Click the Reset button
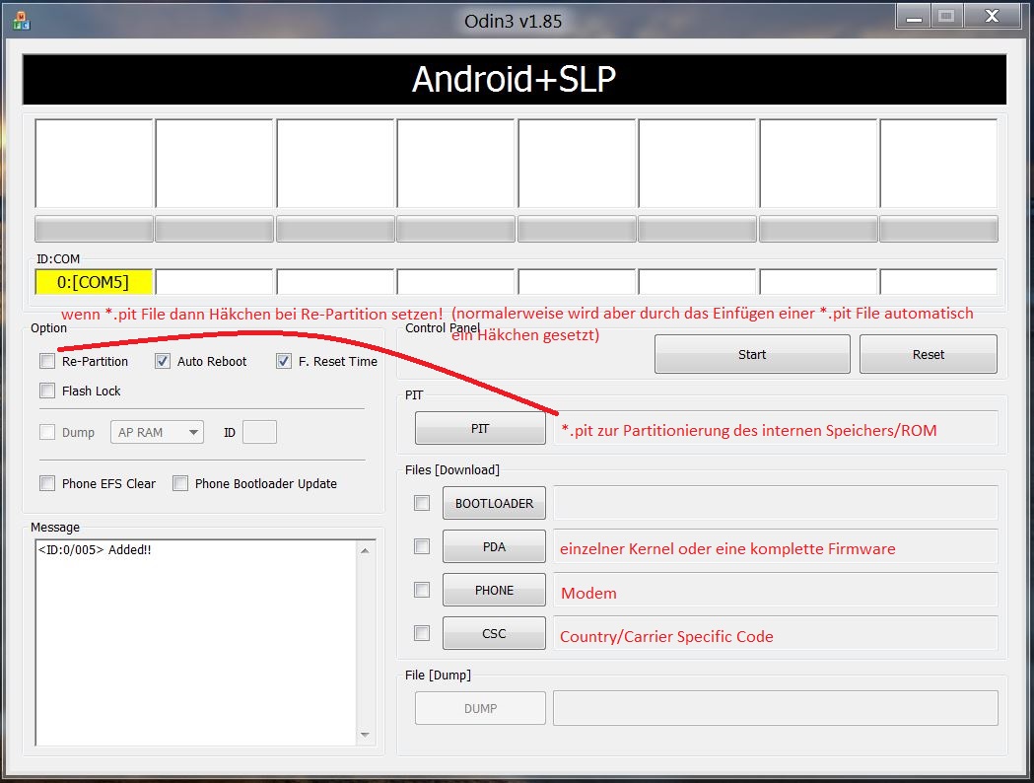1034x783 pixels. [928, 354]
